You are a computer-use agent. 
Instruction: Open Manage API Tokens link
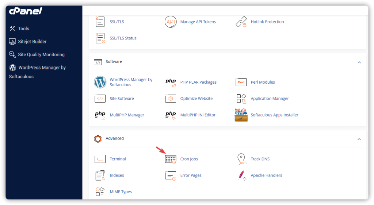(198, 22)
